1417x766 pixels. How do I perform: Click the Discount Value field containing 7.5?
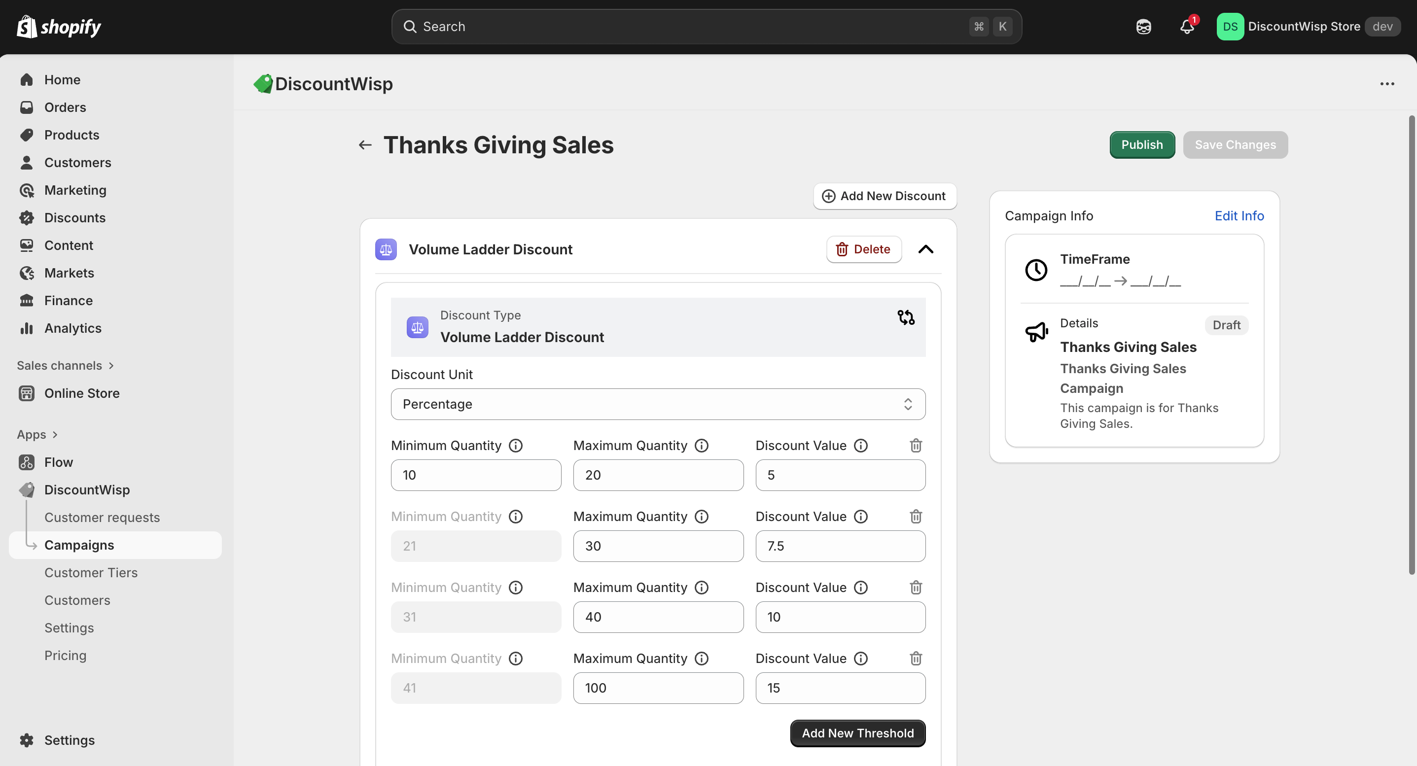[x=840, y=546]
